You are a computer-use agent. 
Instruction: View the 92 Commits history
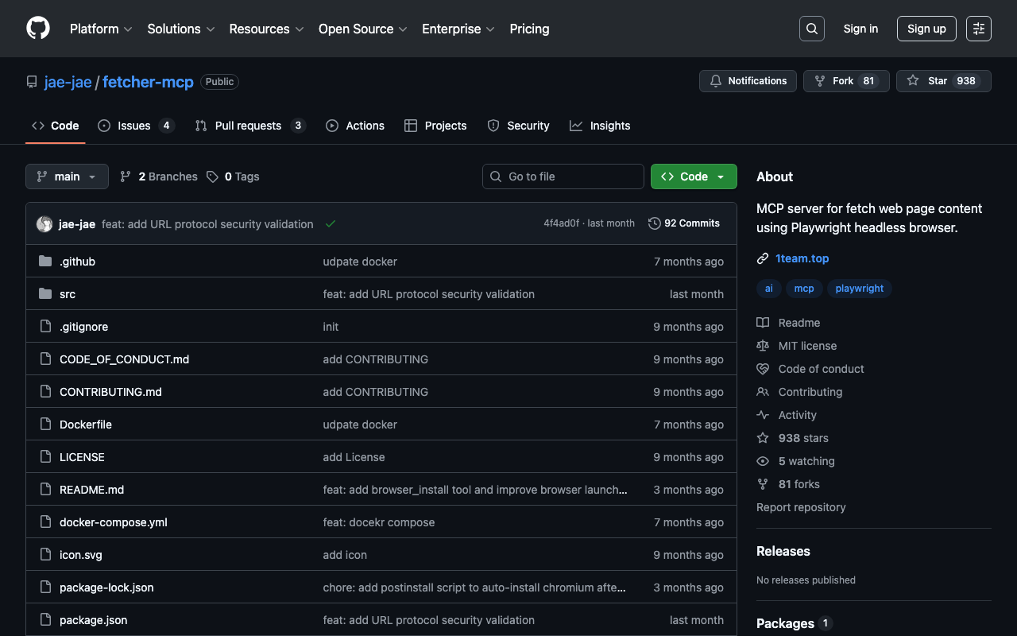[x=684, y=223]
